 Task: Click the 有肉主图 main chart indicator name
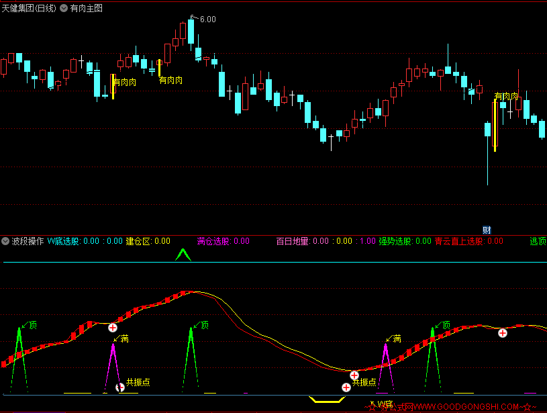(x=86, y=8)
